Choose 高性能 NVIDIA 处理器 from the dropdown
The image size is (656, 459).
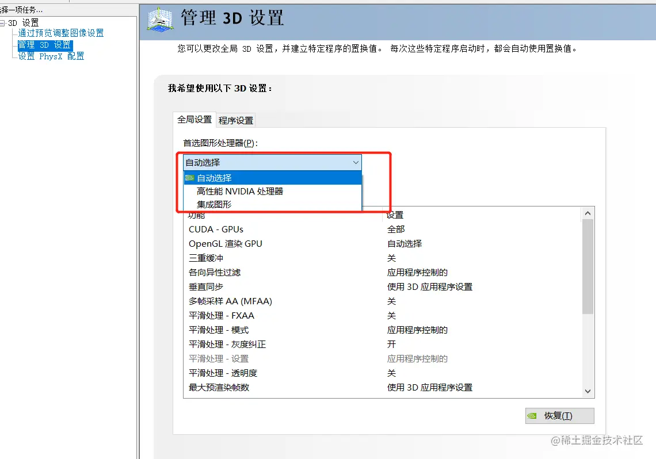click(x=273, y=191)
